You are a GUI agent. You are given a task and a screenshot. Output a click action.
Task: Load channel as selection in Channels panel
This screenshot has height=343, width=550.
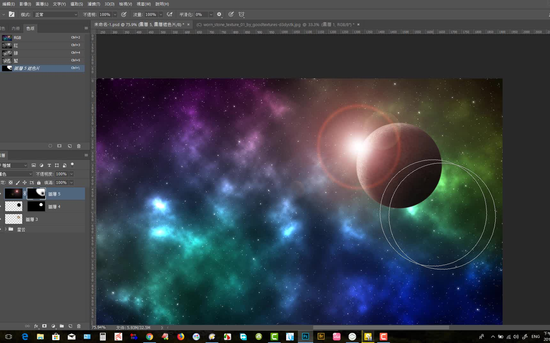(x=50, y=146)
